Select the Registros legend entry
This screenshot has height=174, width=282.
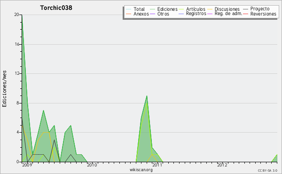pyautogui.click(x=196, y=14)
